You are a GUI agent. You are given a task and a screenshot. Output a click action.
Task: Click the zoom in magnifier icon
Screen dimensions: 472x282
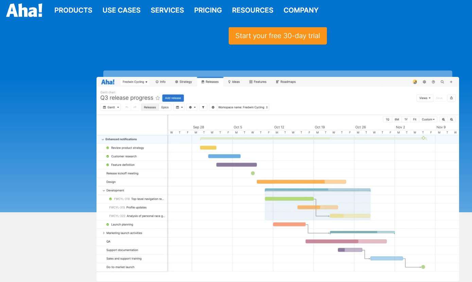pyautogui.click(x=443, y=119)
